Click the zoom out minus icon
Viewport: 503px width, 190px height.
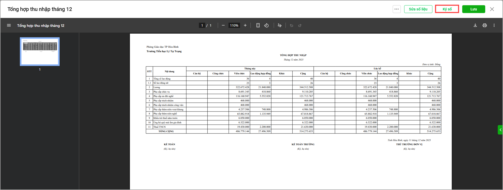click(x=223, y=25)
